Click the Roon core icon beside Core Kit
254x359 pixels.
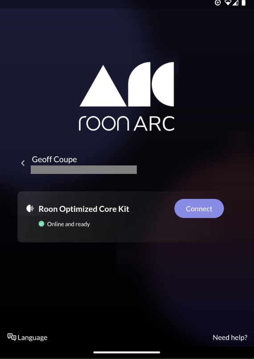[30, 208]
